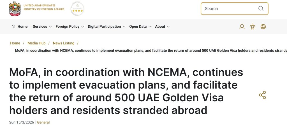Expand the Foreign Policy dropdown chevron
The width and height of the screenshot is (287, 129).
[x=83, y=27]
